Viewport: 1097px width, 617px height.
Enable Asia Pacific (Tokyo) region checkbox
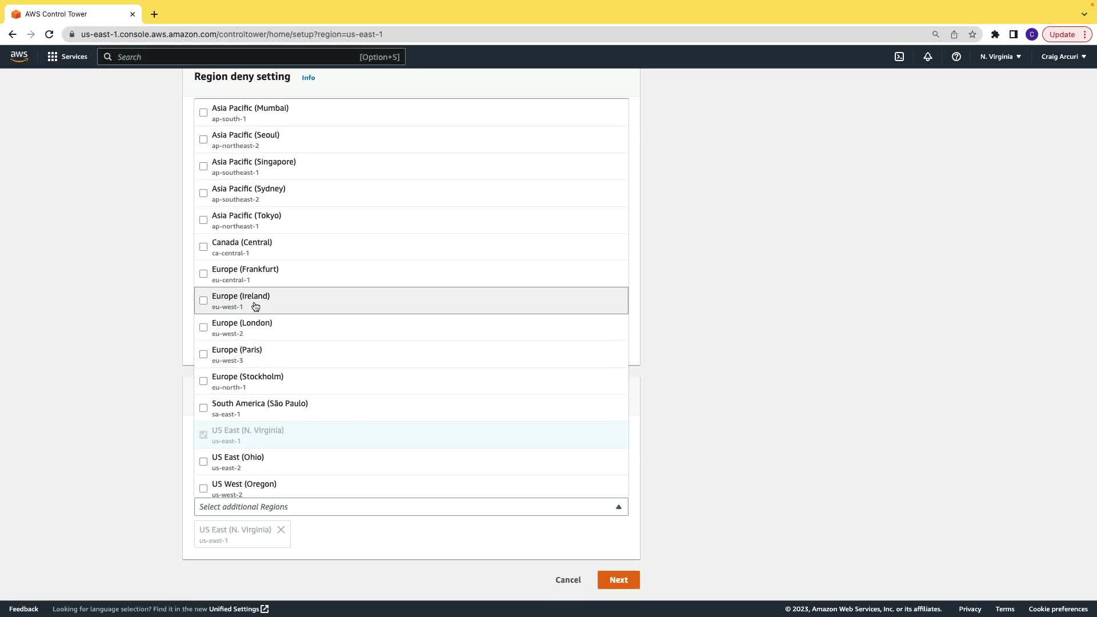[203, 220]
